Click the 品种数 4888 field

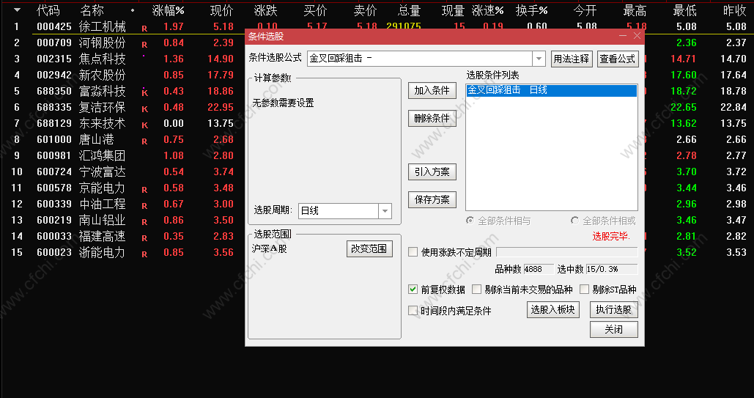(538, 269)
